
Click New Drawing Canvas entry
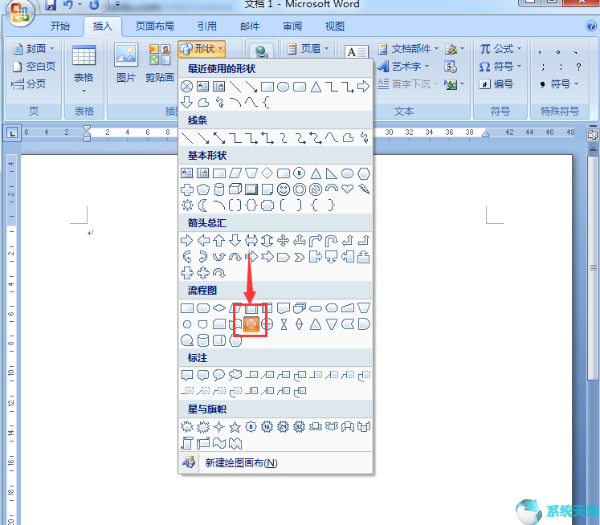(x=276, y=462)
